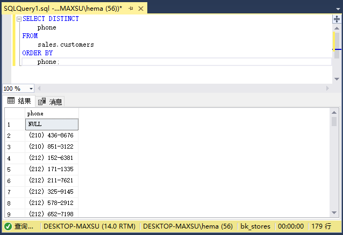The height and width of the screenshot is (235, 343).
Task: Select row header number 1
Action: (15, 124)
